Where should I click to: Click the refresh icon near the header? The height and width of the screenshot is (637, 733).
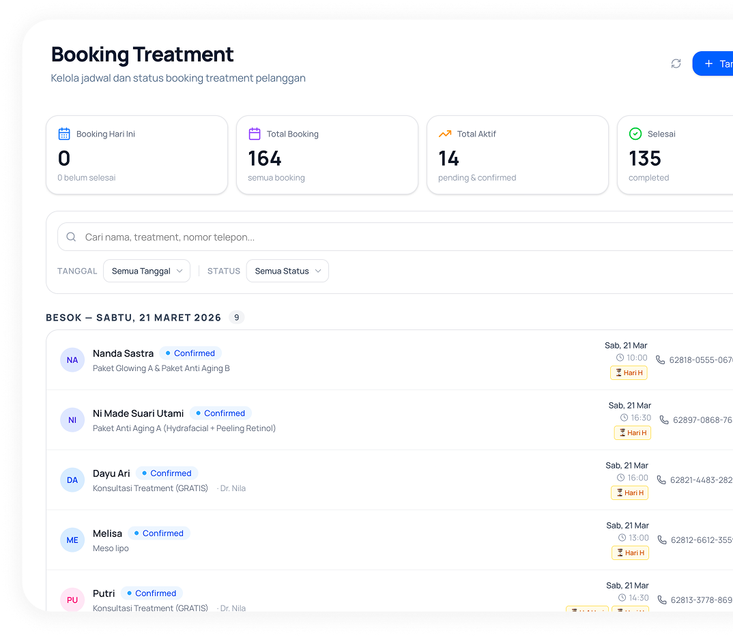click(676, 63)
